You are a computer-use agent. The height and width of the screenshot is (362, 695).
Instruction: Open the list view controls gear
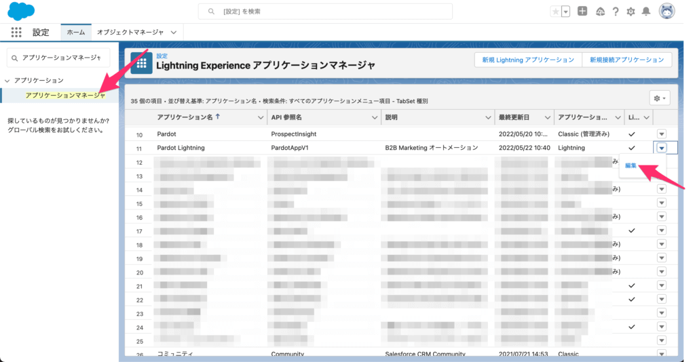pos(660,98)
